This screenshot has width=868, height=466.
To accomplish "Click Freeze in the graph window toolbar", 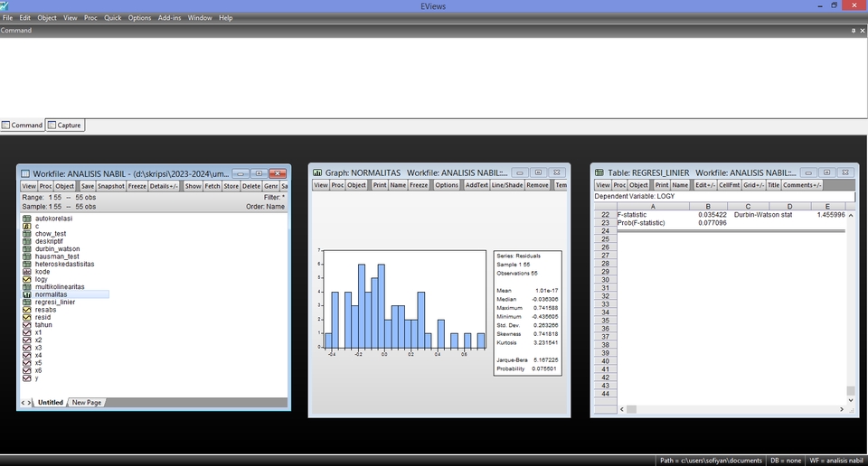I will coord(419,185).
